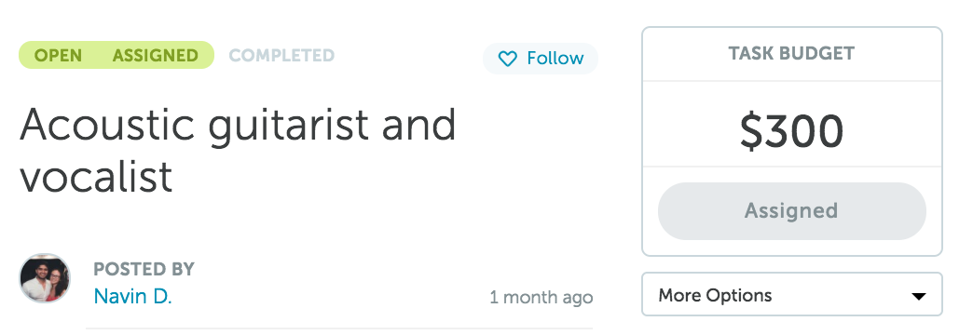Click the heart icon beside Follow

(x=508, y=59)
